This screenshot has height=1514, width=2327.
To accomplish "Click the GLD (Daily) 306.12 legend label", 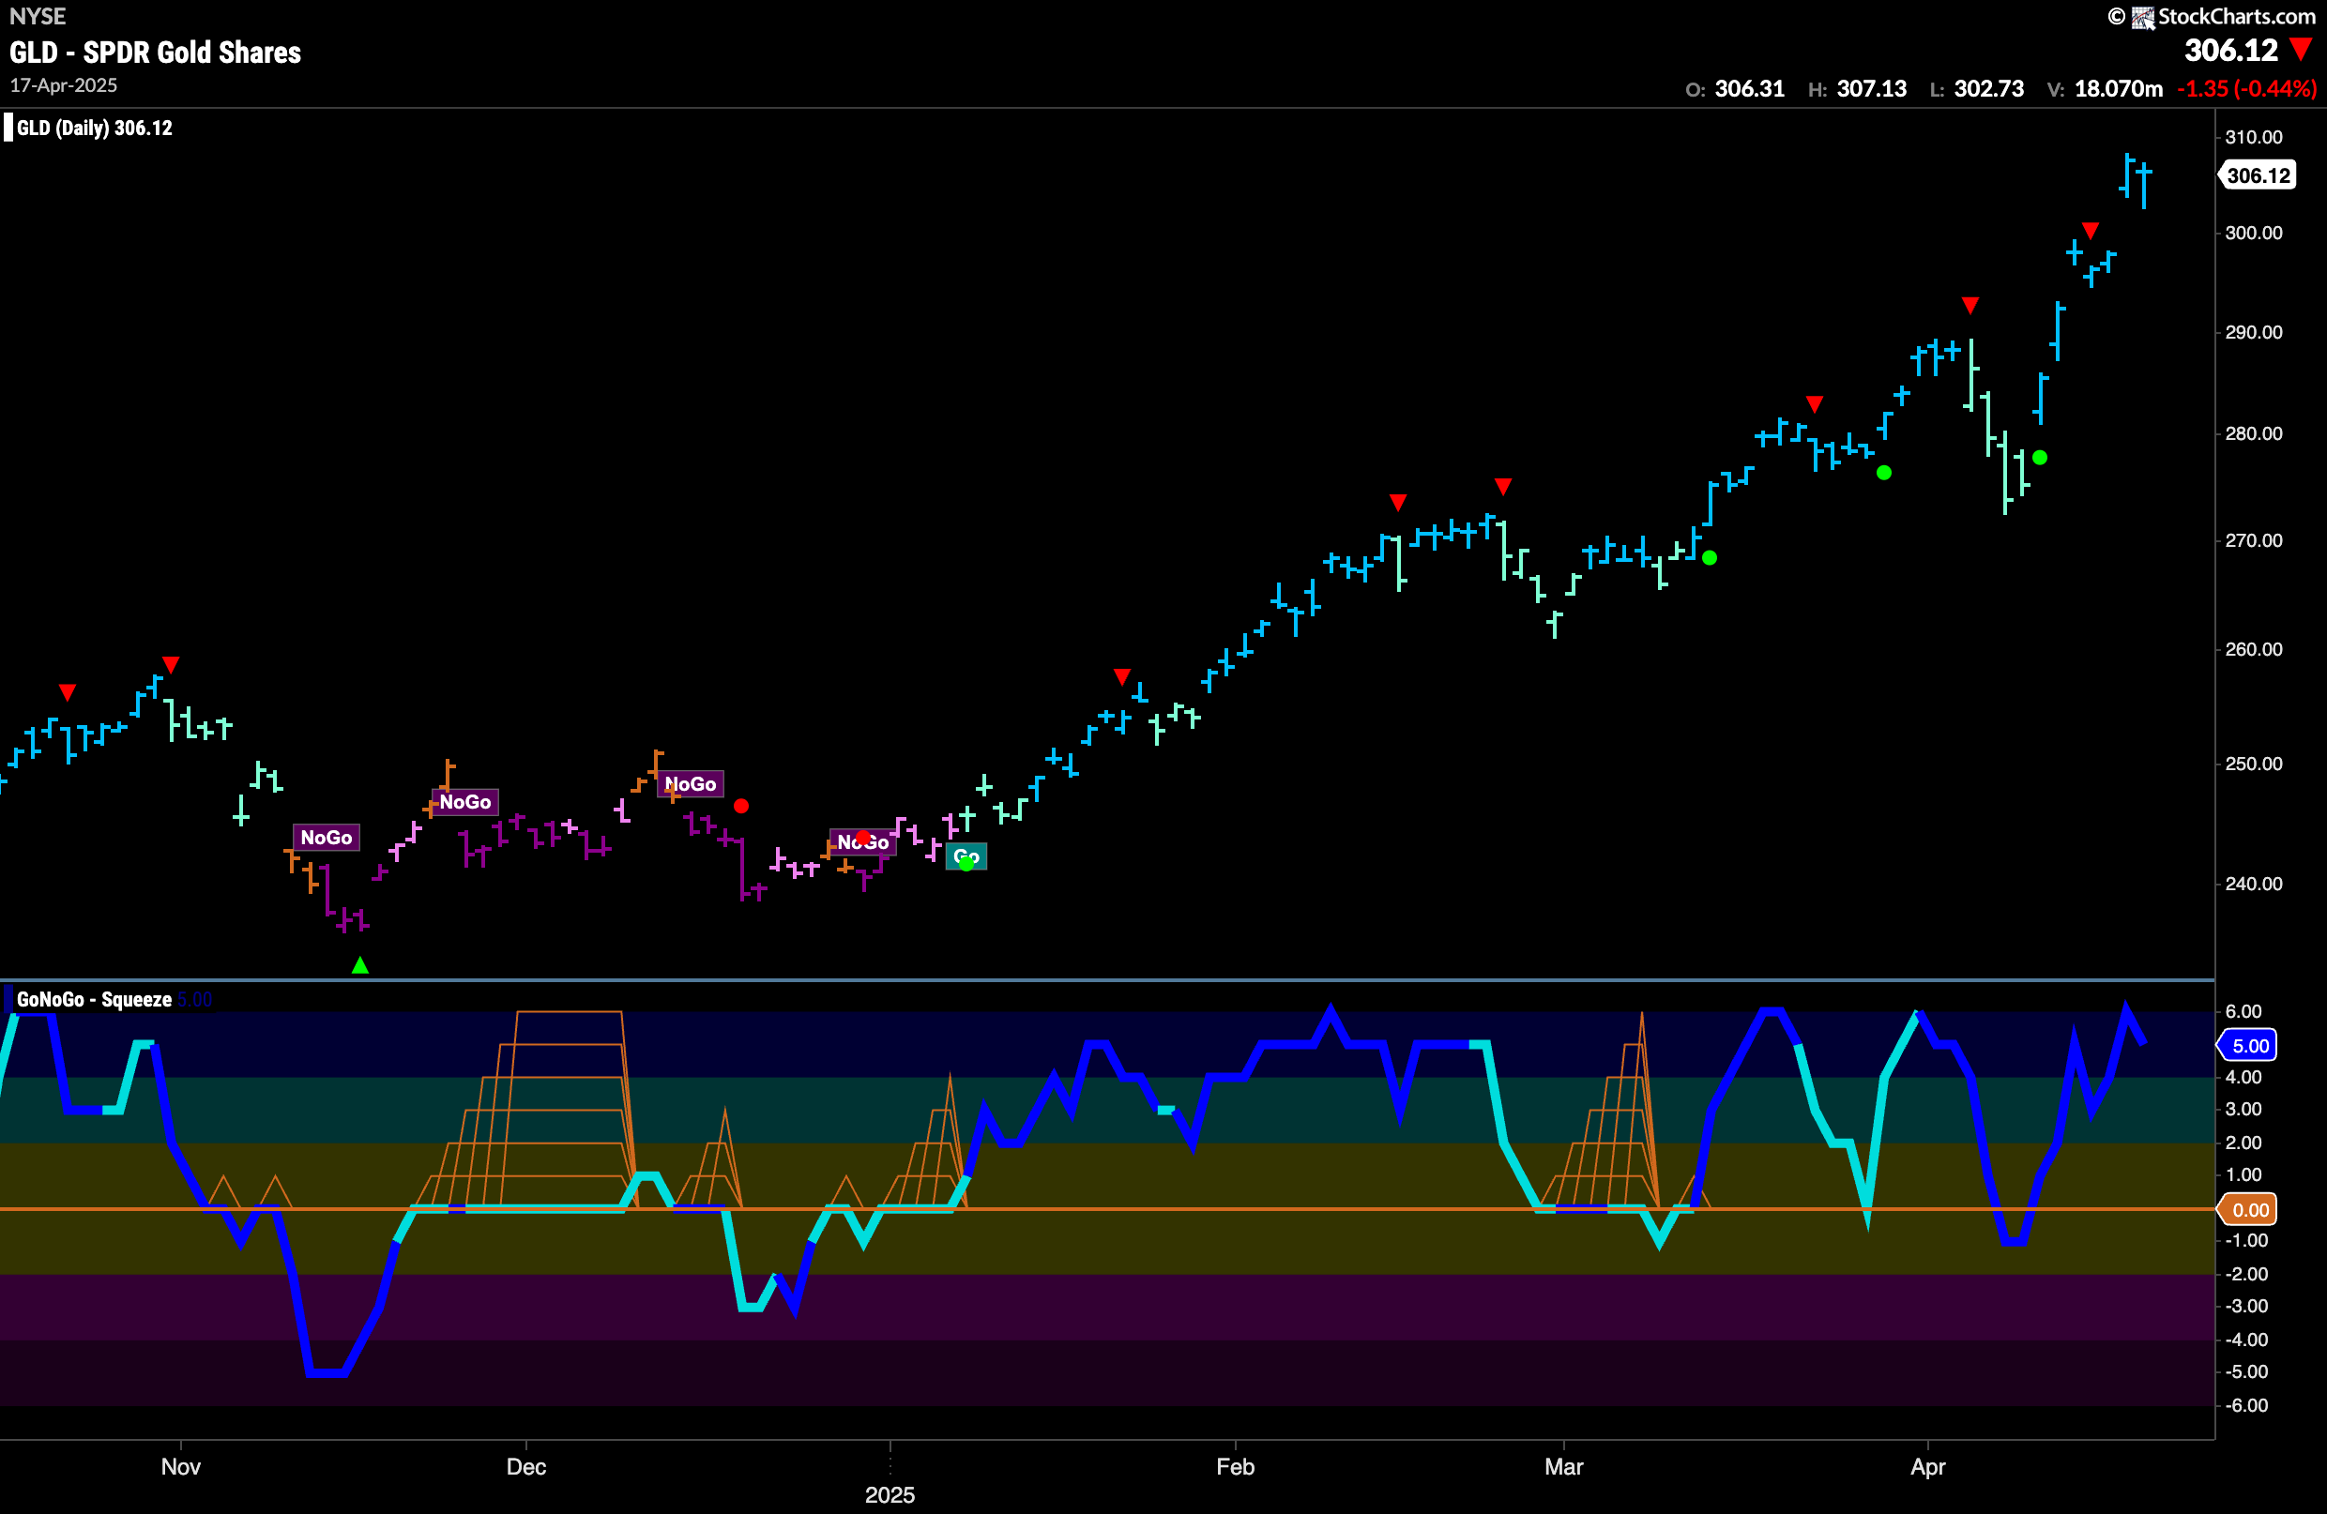I will pyautogui.click(x=94, y=128).
